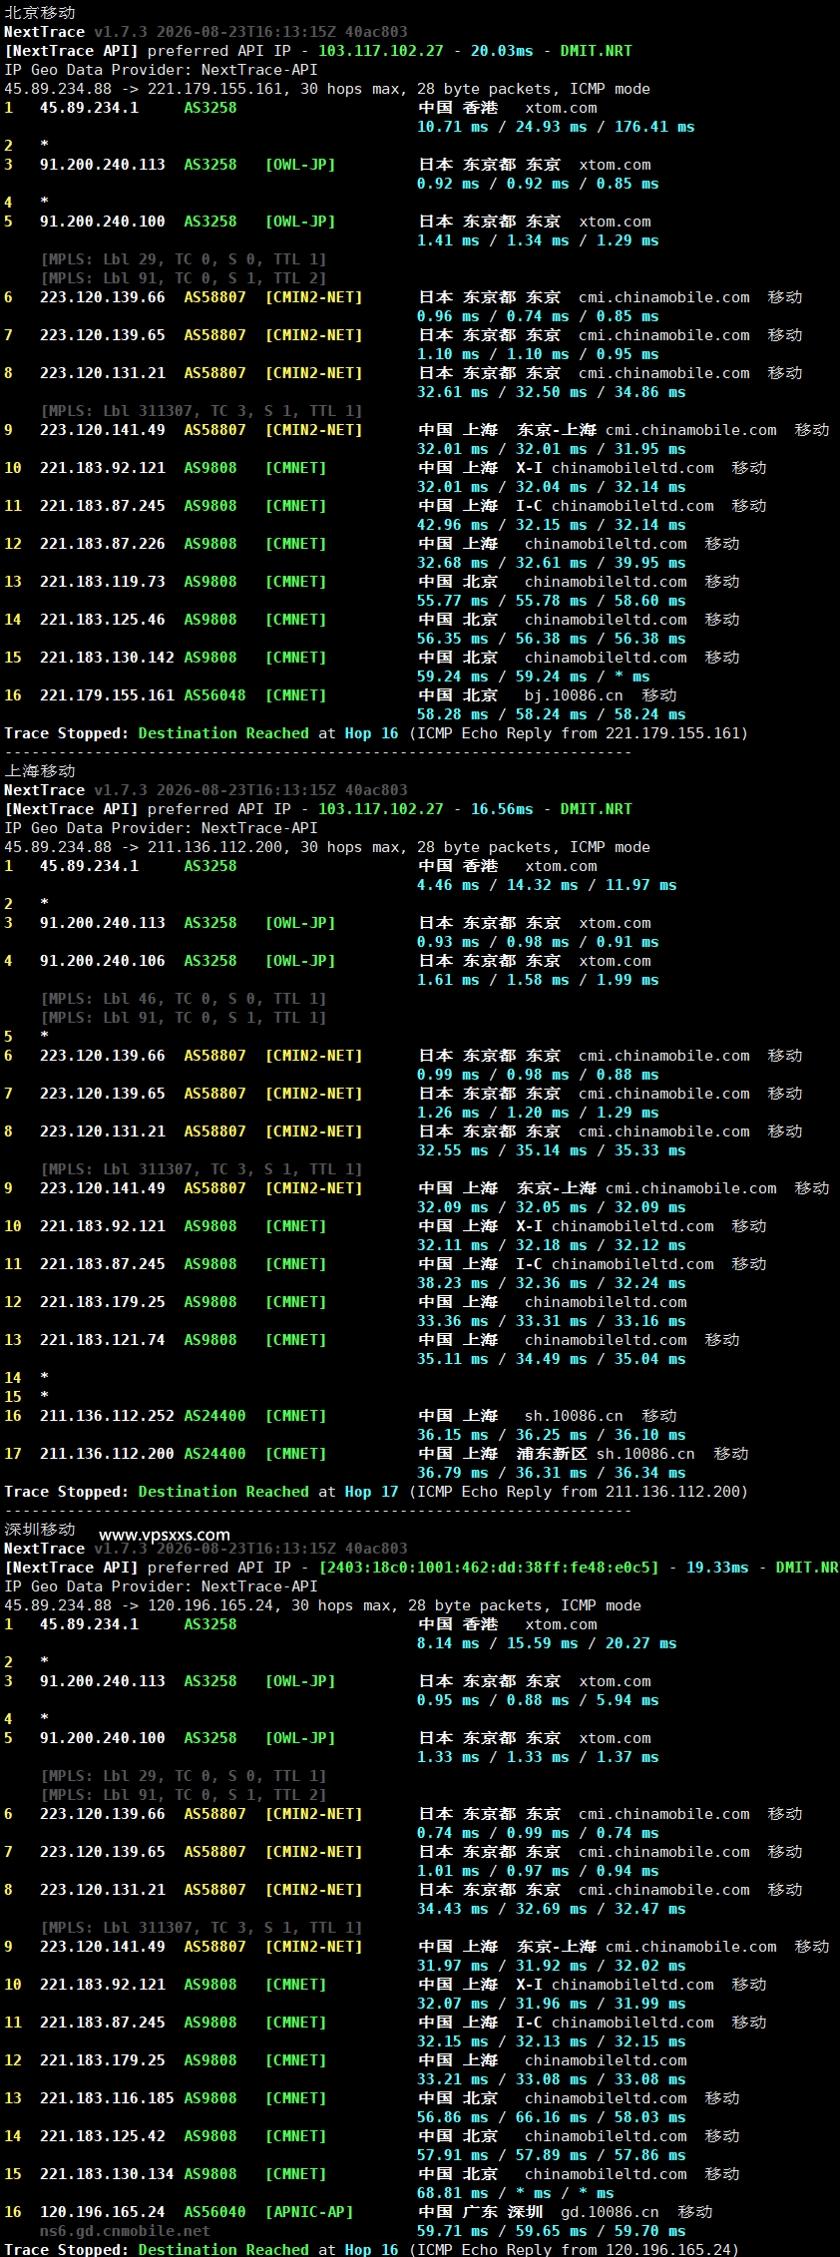This screenshot has height=2257, width=840.
Task: Select the AS56040 AS number
Action: 214,2212
